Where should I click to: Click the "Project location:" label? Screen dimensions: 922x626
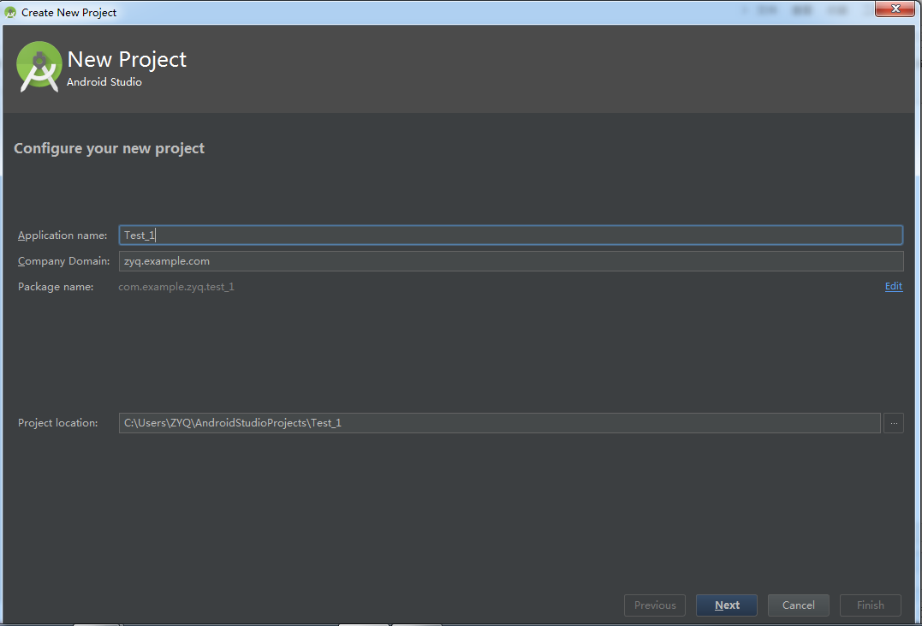tap(58, 423)
